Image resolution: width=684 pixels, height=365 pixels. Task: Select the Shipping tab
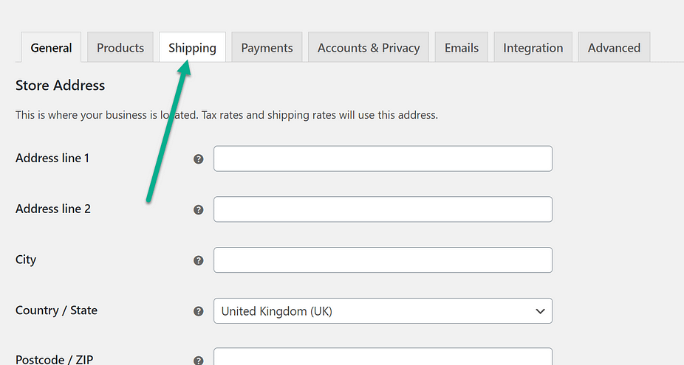[x=192, y=48]
